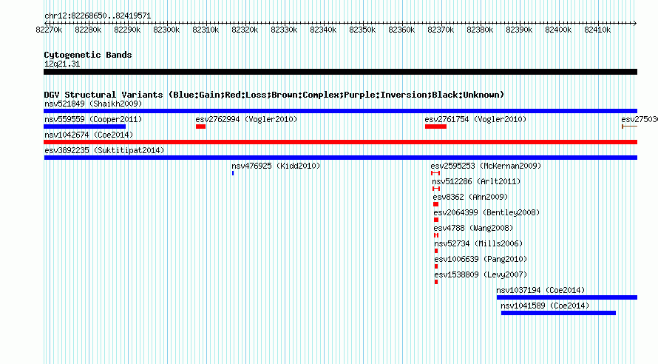The width and height of the screenshot is (658, 364).
Task: Click the 82320k ruler tick label
Action: pyautogui.click(x=245, y=30)
